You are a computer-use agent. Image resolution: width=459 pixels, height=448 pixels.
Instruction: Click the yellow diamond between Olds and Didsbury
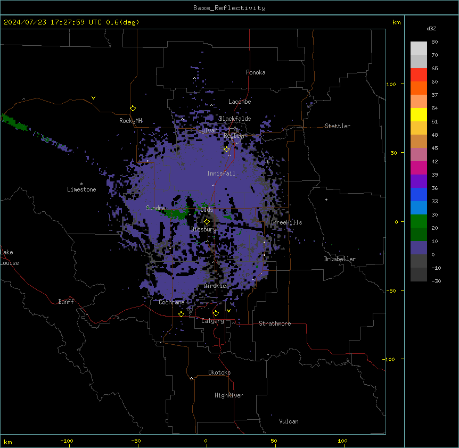(x=207, y=222)
